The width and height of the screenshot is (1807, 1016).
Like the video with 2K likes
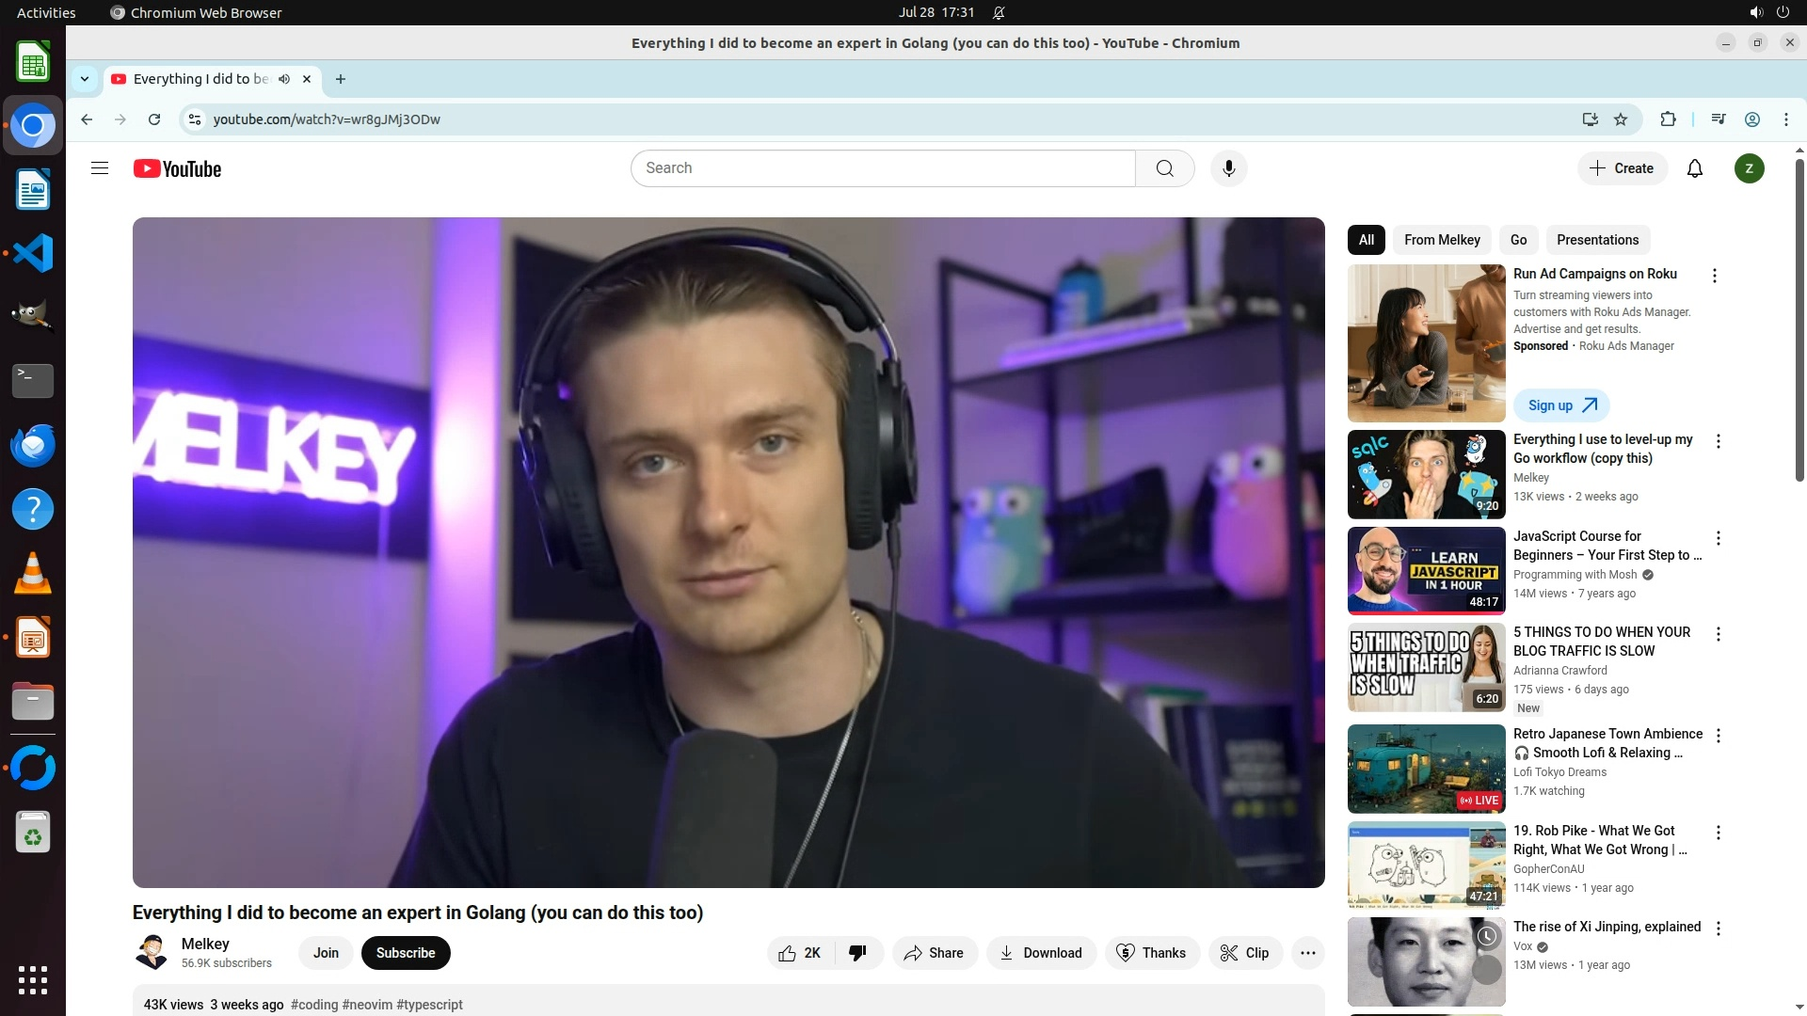click(799, 953)
